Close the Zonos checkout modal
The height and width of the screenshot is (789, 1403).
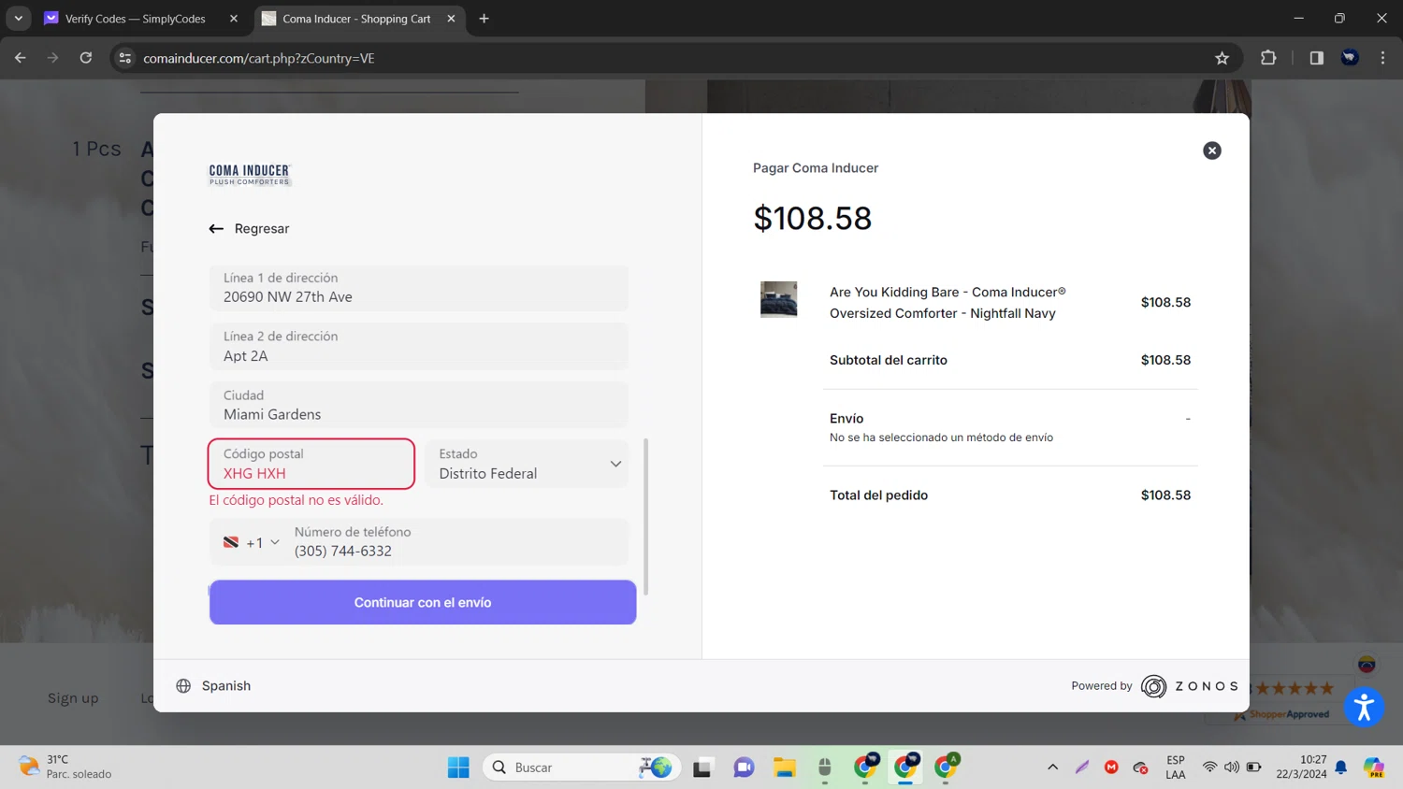pos(1211,151)
